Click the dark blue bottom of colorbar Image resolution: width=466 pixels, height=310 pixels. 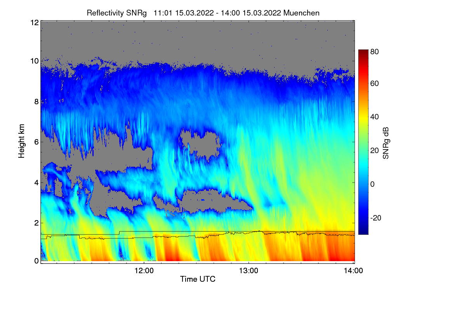[363, 231]
